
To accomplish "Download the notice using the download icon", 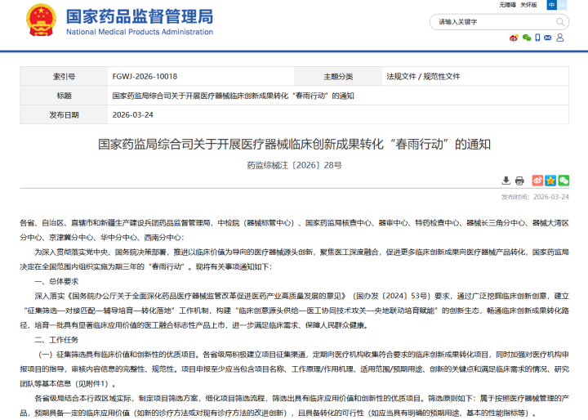I will click(504, 181).
